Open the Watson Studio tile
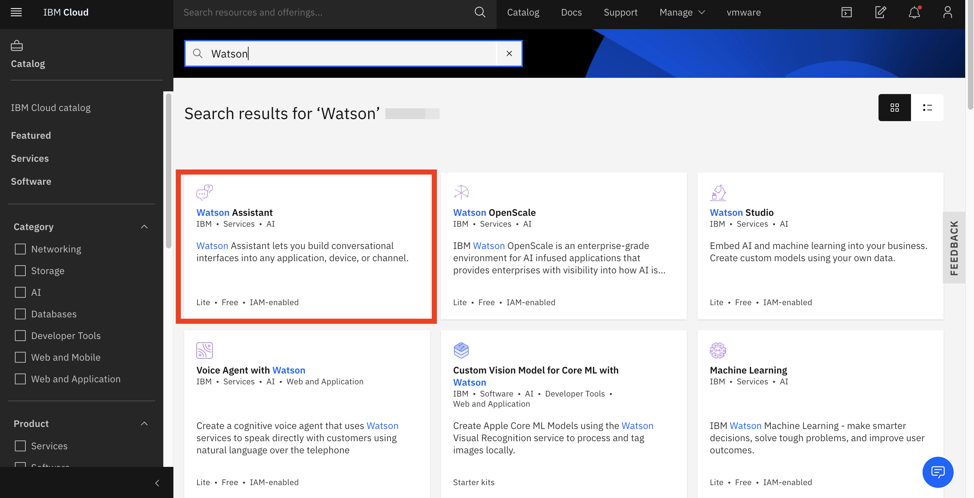 click(741, 213)
